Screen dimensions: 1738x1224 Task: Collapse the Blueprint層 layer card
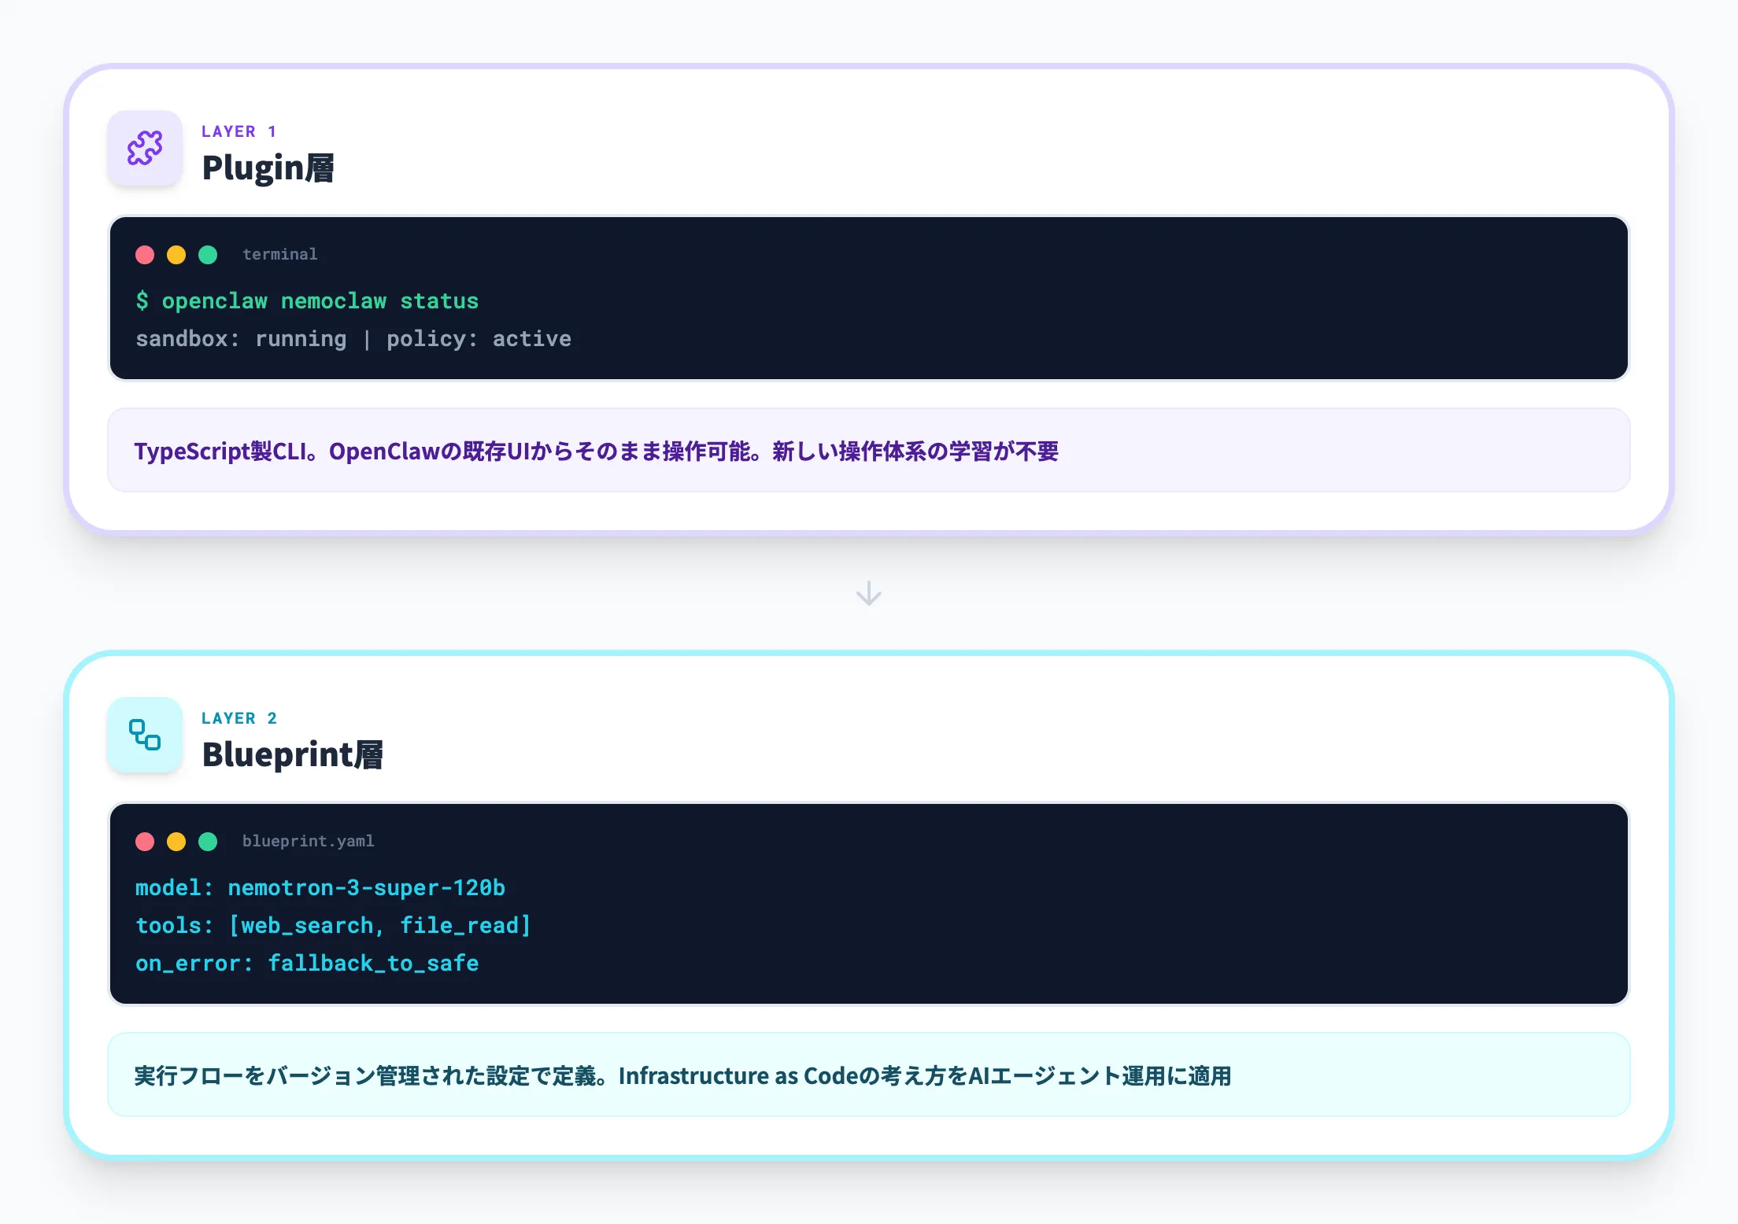point(292,754)
